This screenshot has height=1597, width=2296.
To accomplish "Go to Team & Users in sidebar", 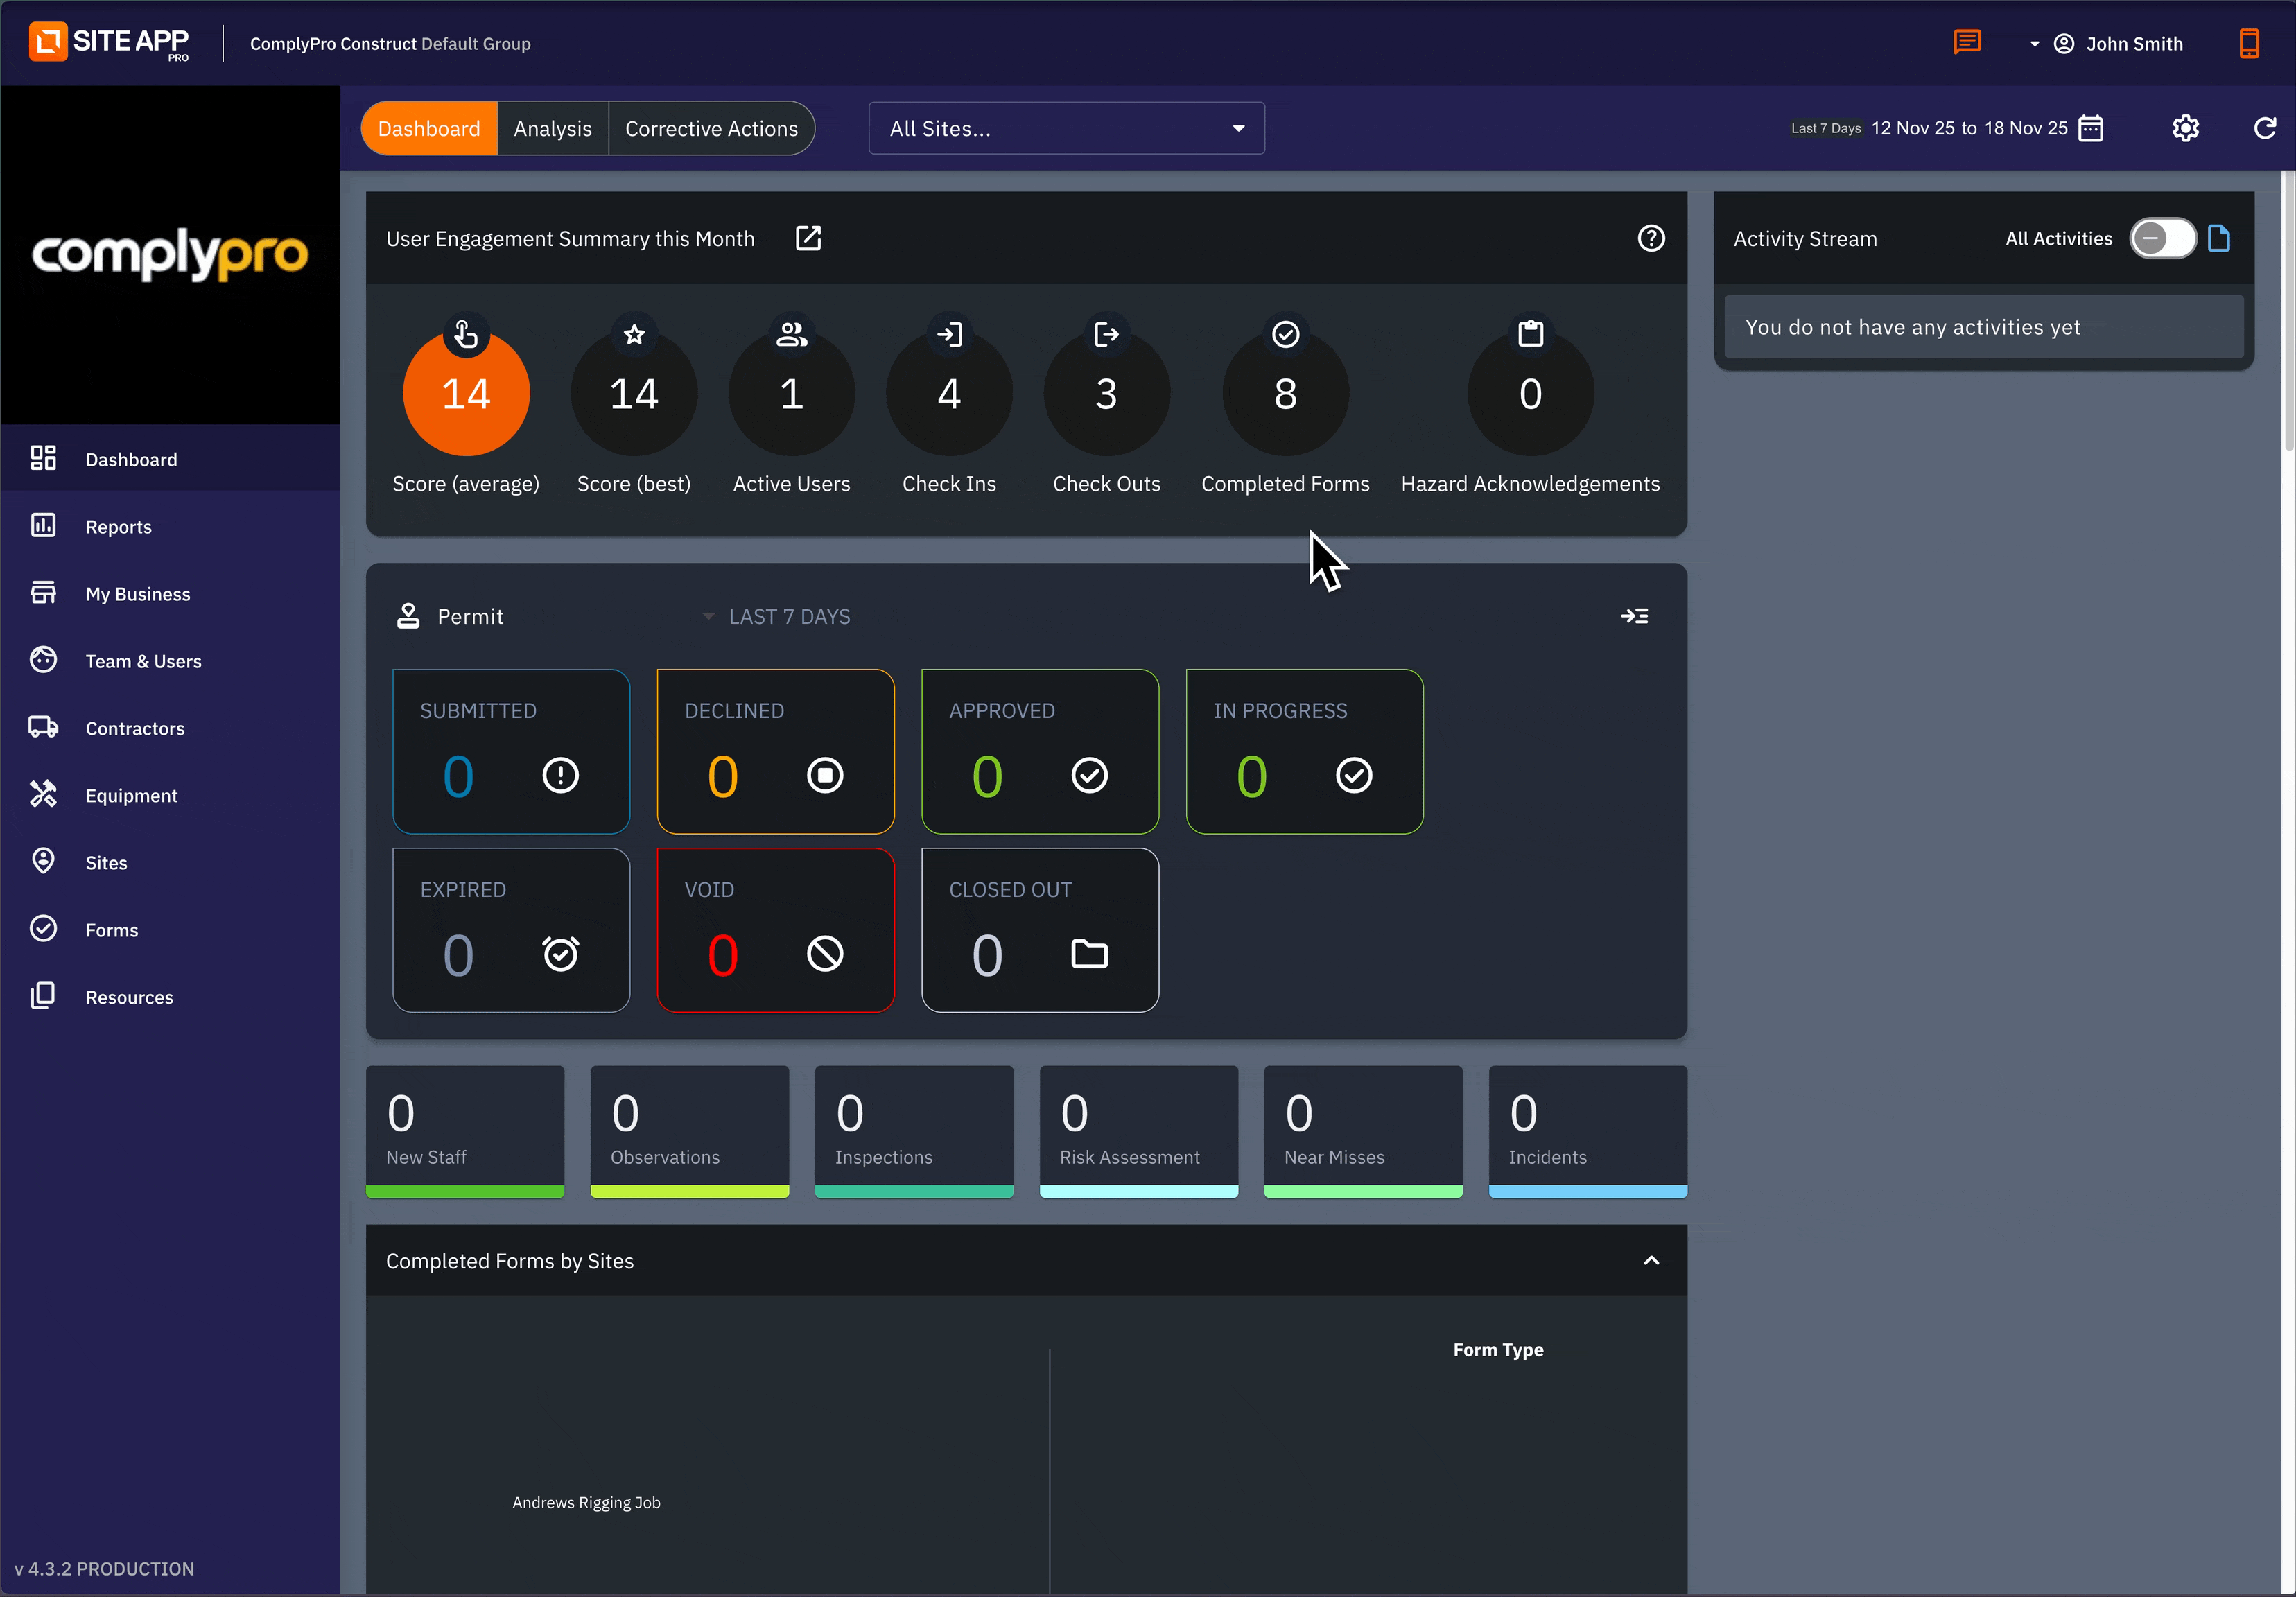I will (x=143, y=661).
